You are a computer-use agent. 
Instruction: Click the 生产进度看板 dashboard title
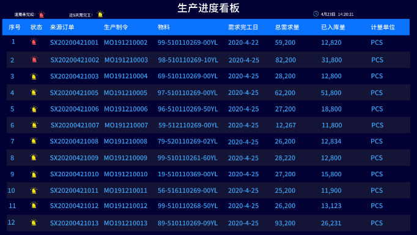[x=208, y=8]
